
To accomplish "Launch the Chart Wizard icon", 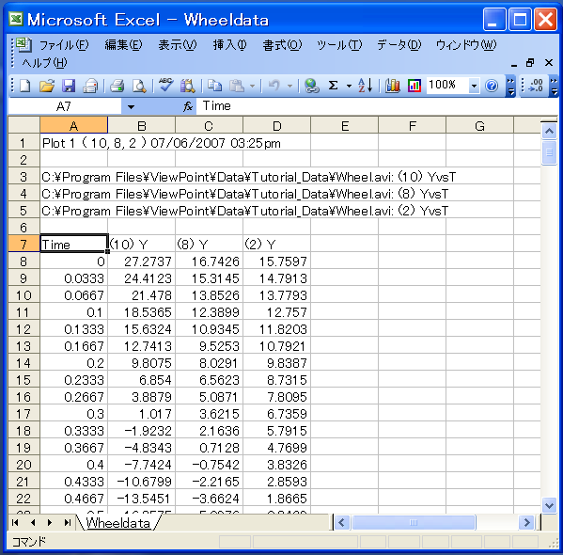I will [393, 86].
